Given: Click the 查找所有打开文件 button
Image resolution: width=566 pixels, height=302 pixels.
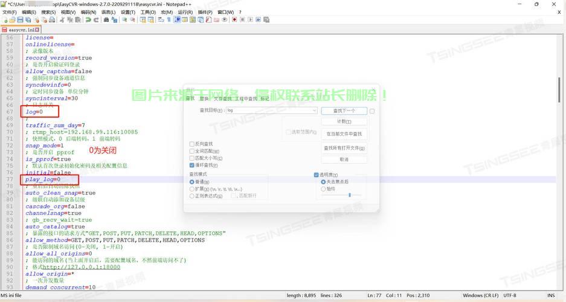Looking at the screenshot, I should [x=344, y=148].
